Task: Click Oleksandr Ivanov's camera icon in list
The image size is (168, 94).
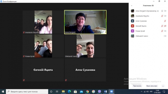Action: point(165,36)
